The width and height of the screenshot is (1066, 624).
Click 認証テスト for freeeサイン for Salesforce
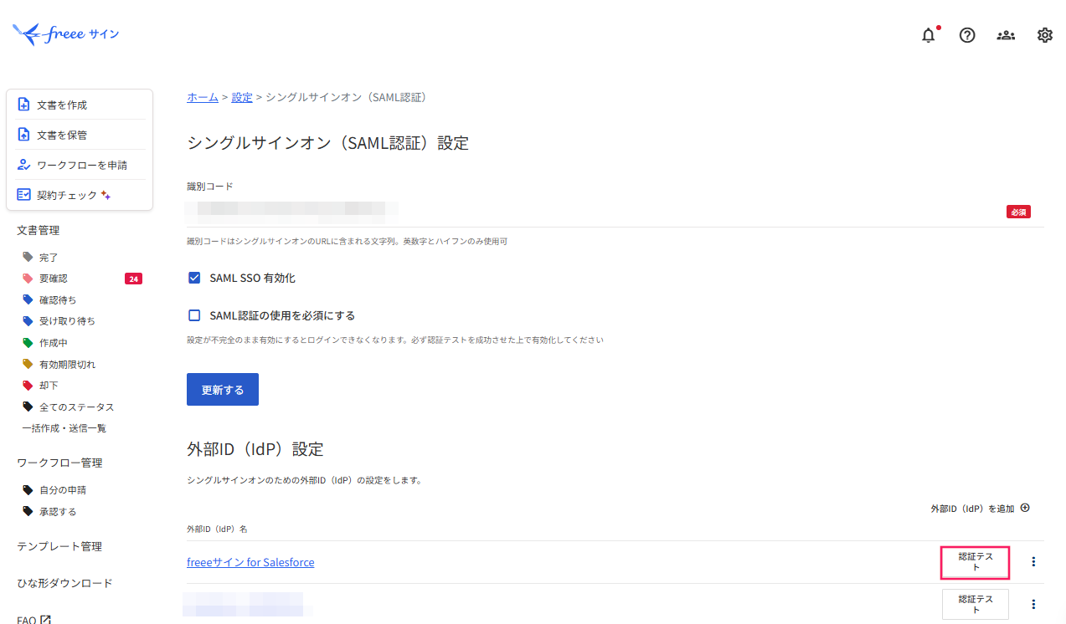pyautogui.click(x=976, y=562)
